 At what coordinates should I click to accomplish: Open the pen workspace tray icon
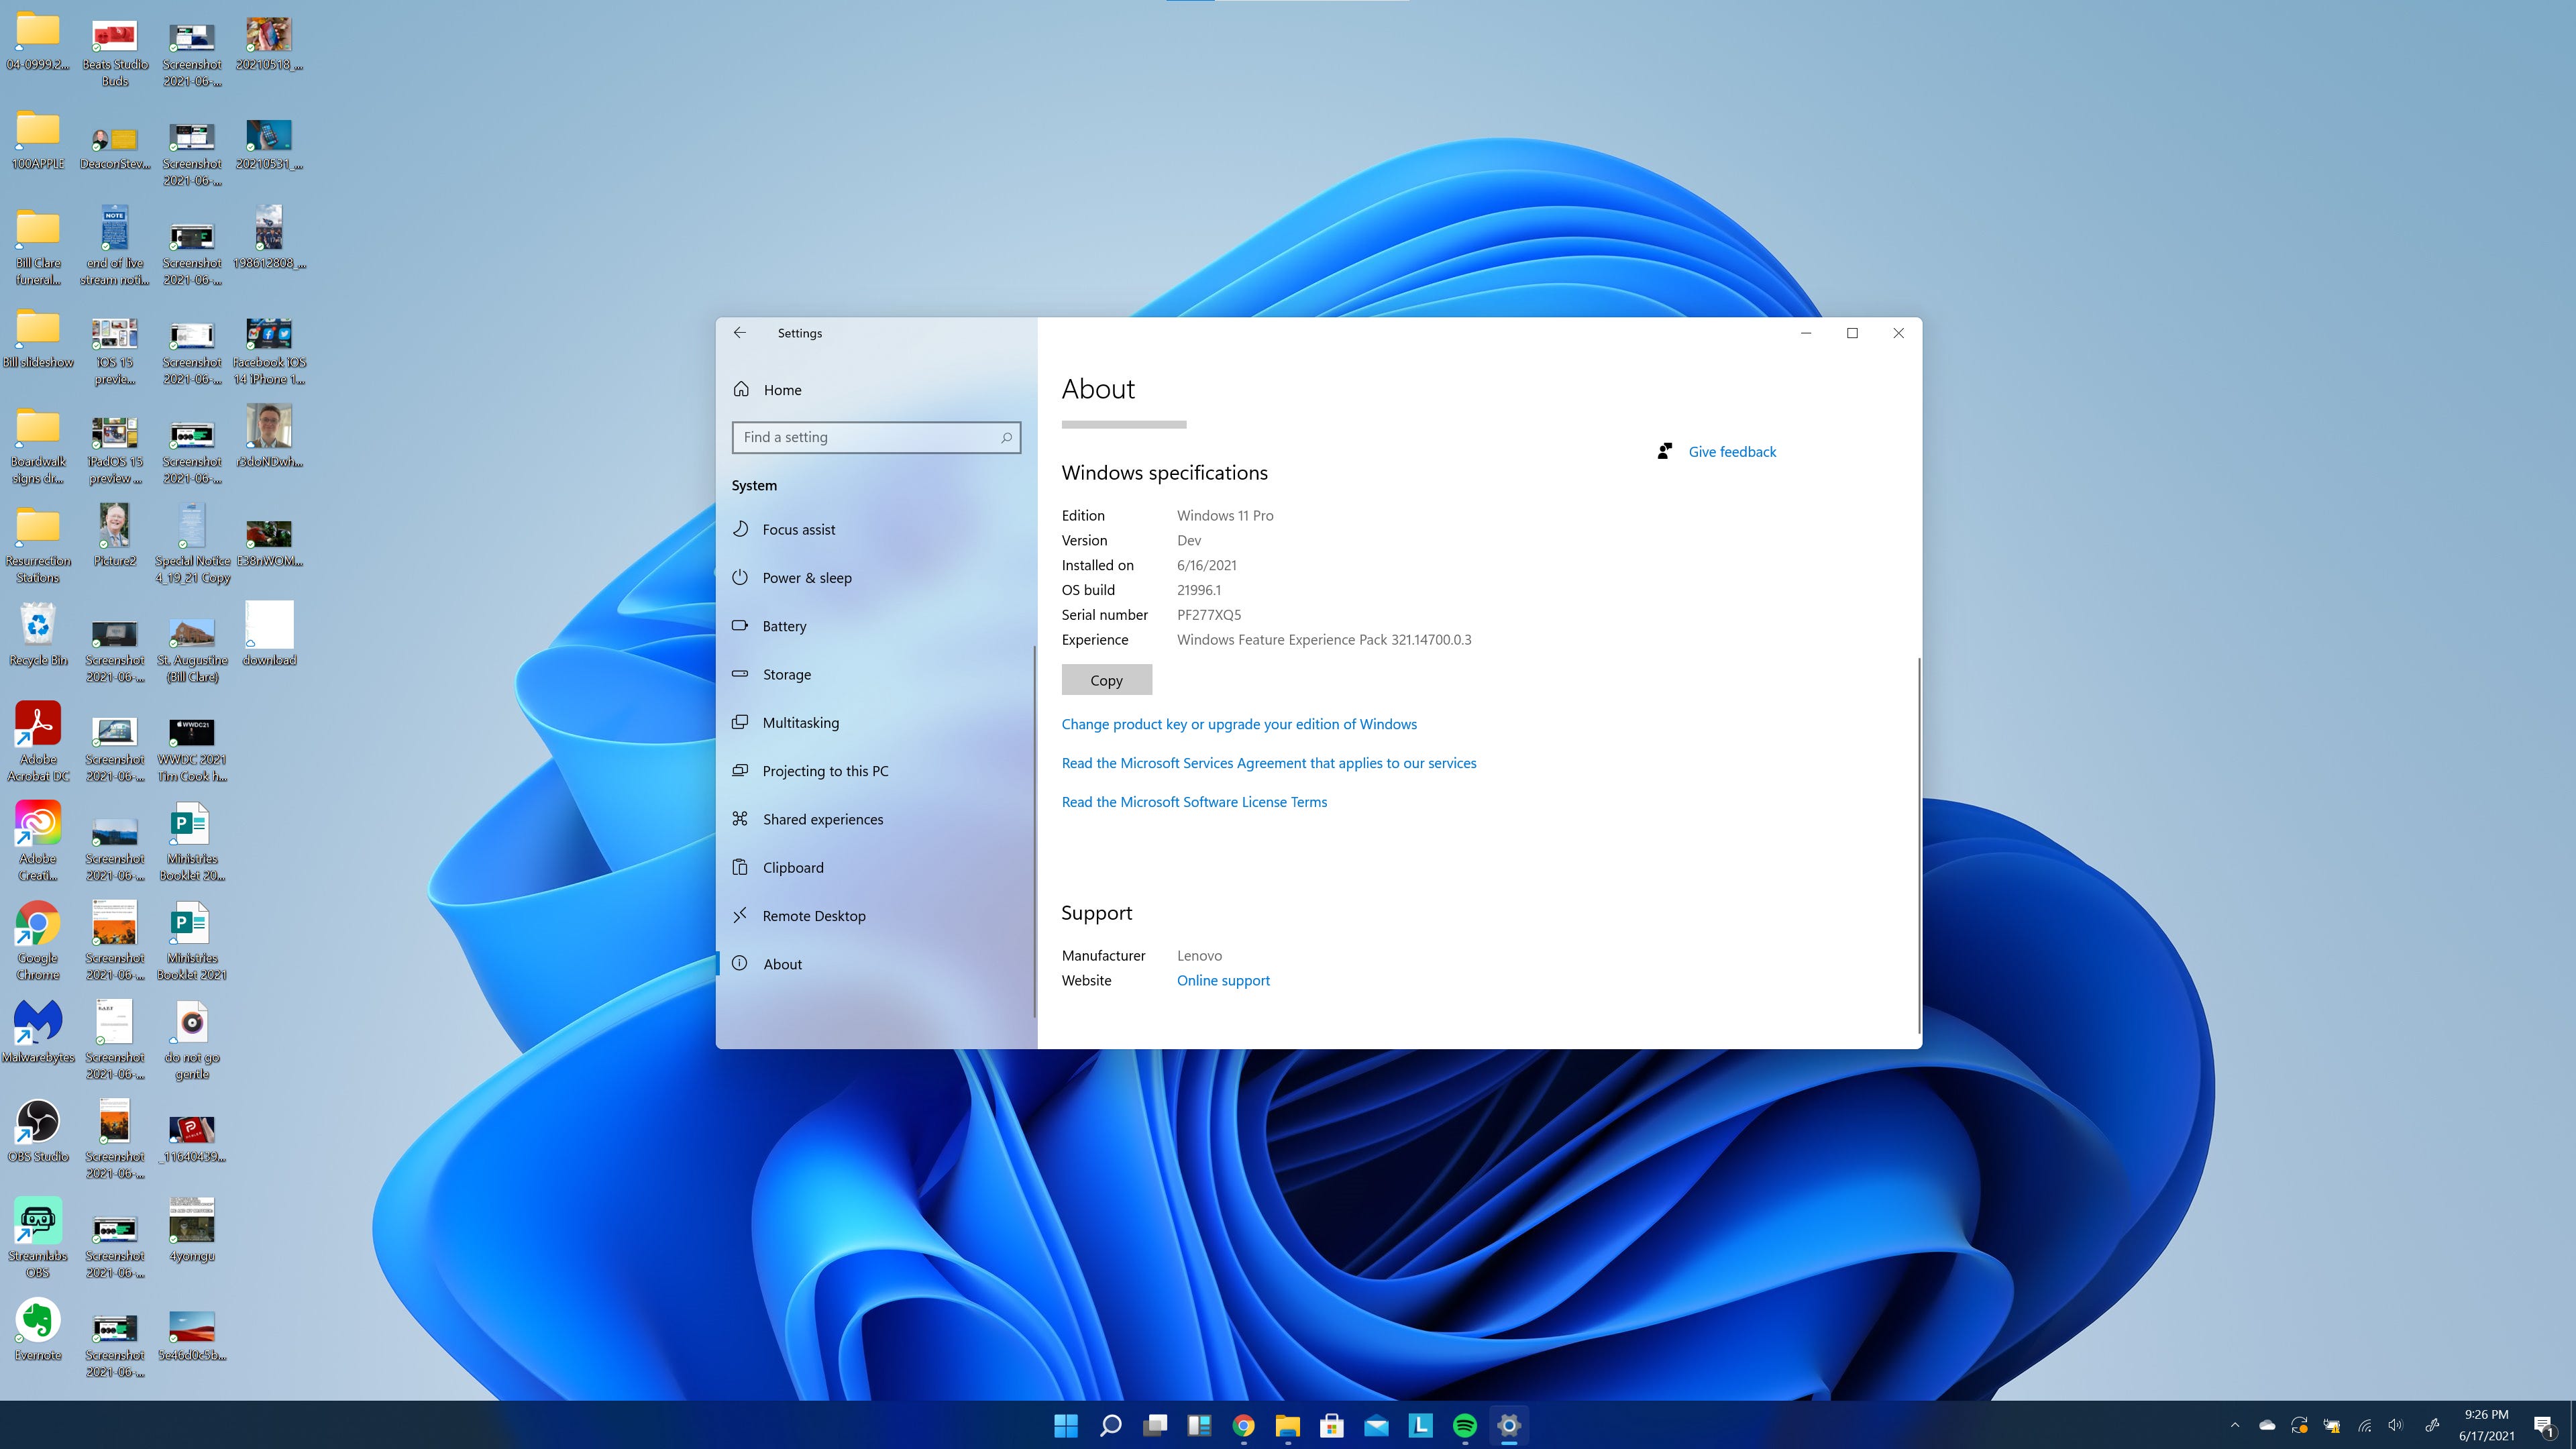(x=2432, y=1425)
